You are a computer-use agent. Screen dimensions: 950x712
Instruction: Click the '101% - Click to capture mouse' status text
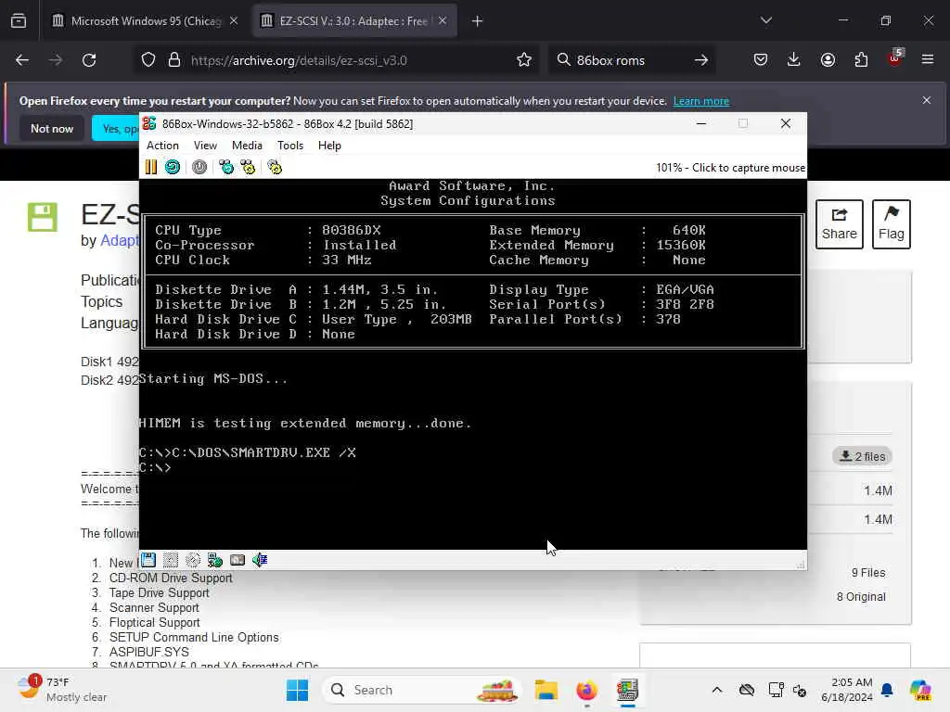click(x=730, y=168)
